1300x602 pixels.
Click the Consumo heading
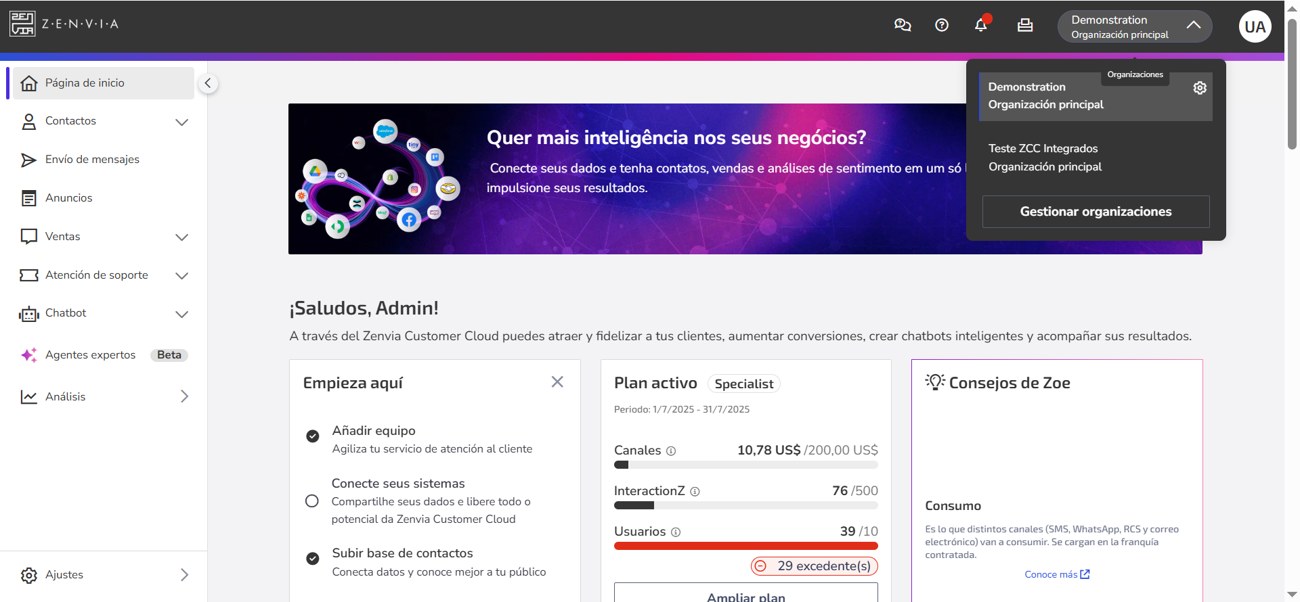(953, 506)
